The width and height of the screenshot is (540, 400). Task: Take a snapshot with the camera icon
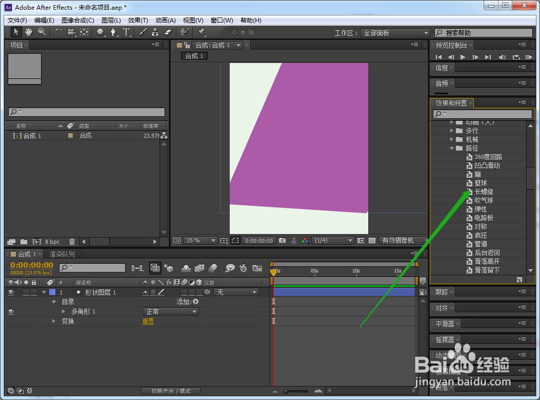tap(283, 240)
